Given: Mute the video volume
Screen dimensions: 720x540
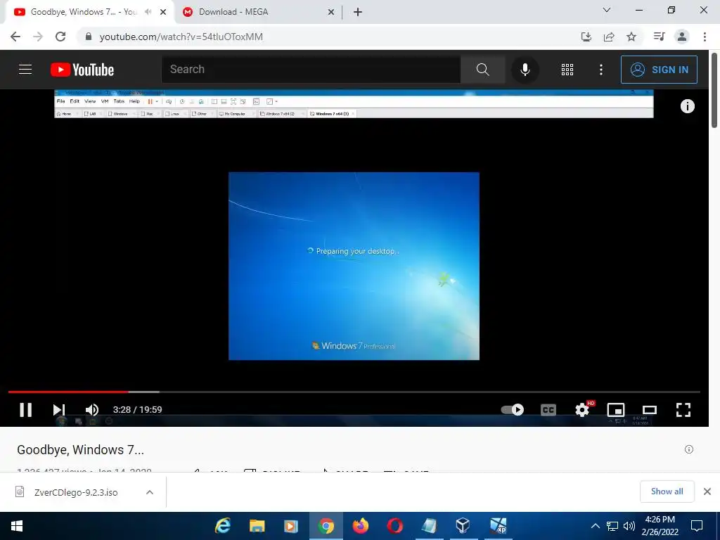Looking at the screenshot, I should 92,410.
